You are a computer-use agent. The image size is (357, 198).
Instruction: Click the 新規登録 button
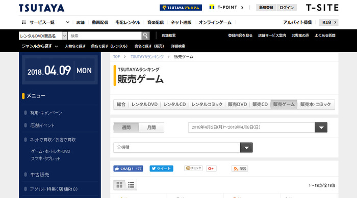(266, 8)
